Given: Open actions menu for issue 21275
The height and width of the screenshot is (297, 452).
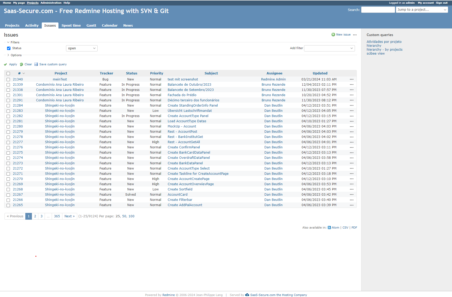Looking at the screenshot, I should pos(352,153).
